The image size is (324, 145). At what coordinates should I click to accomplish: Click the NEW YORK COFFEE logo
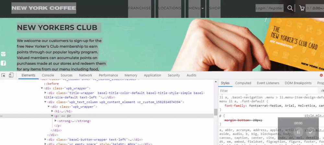[44, 8]
